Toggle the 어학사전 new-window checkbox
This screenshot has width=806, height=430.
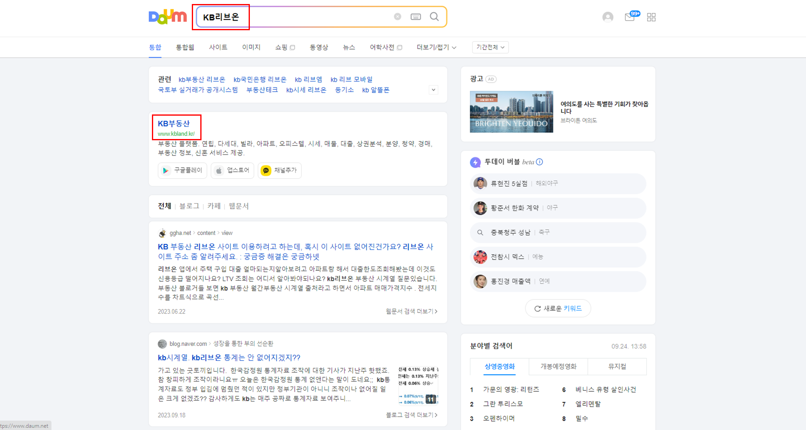400,48
